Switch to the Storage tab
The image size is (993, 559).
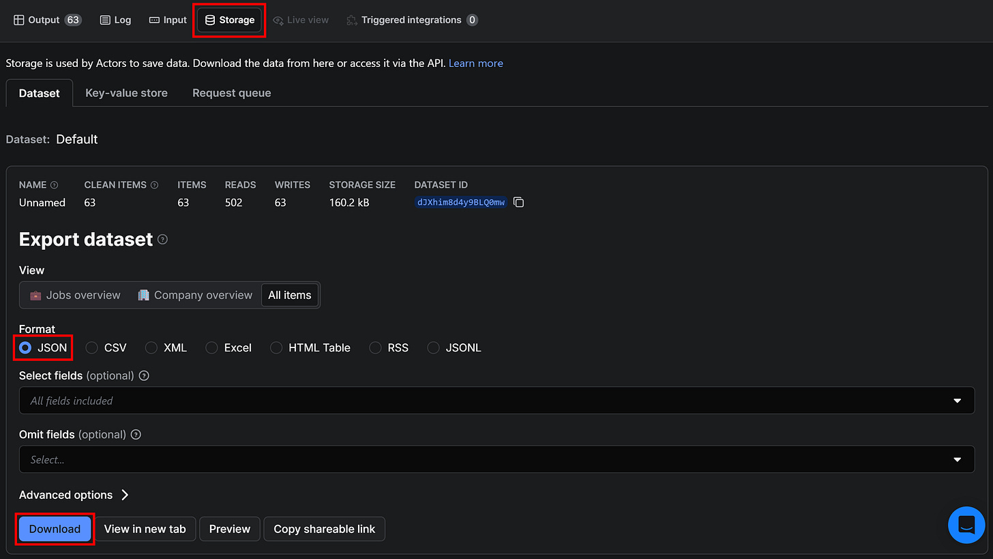pos(230,20)
